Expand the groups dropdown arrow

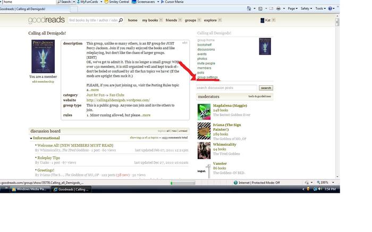199,20
